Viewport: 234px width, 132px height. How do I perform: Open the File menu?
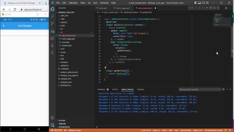point(58,3)
